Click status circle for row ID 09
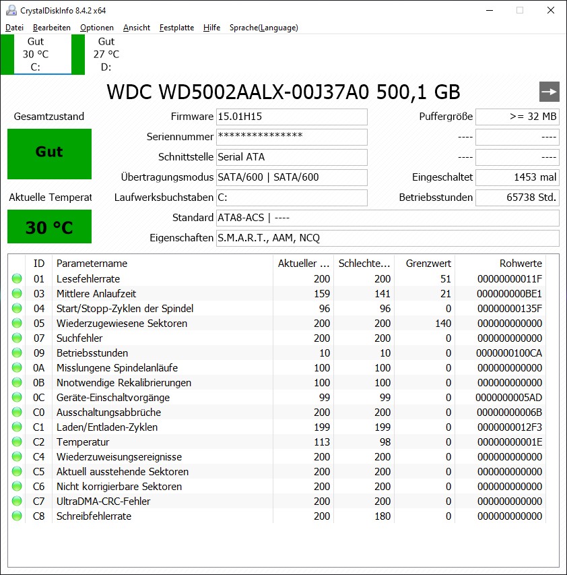This screenshot has width=567, height=575. pyautogui.click(x=17, y=353)
